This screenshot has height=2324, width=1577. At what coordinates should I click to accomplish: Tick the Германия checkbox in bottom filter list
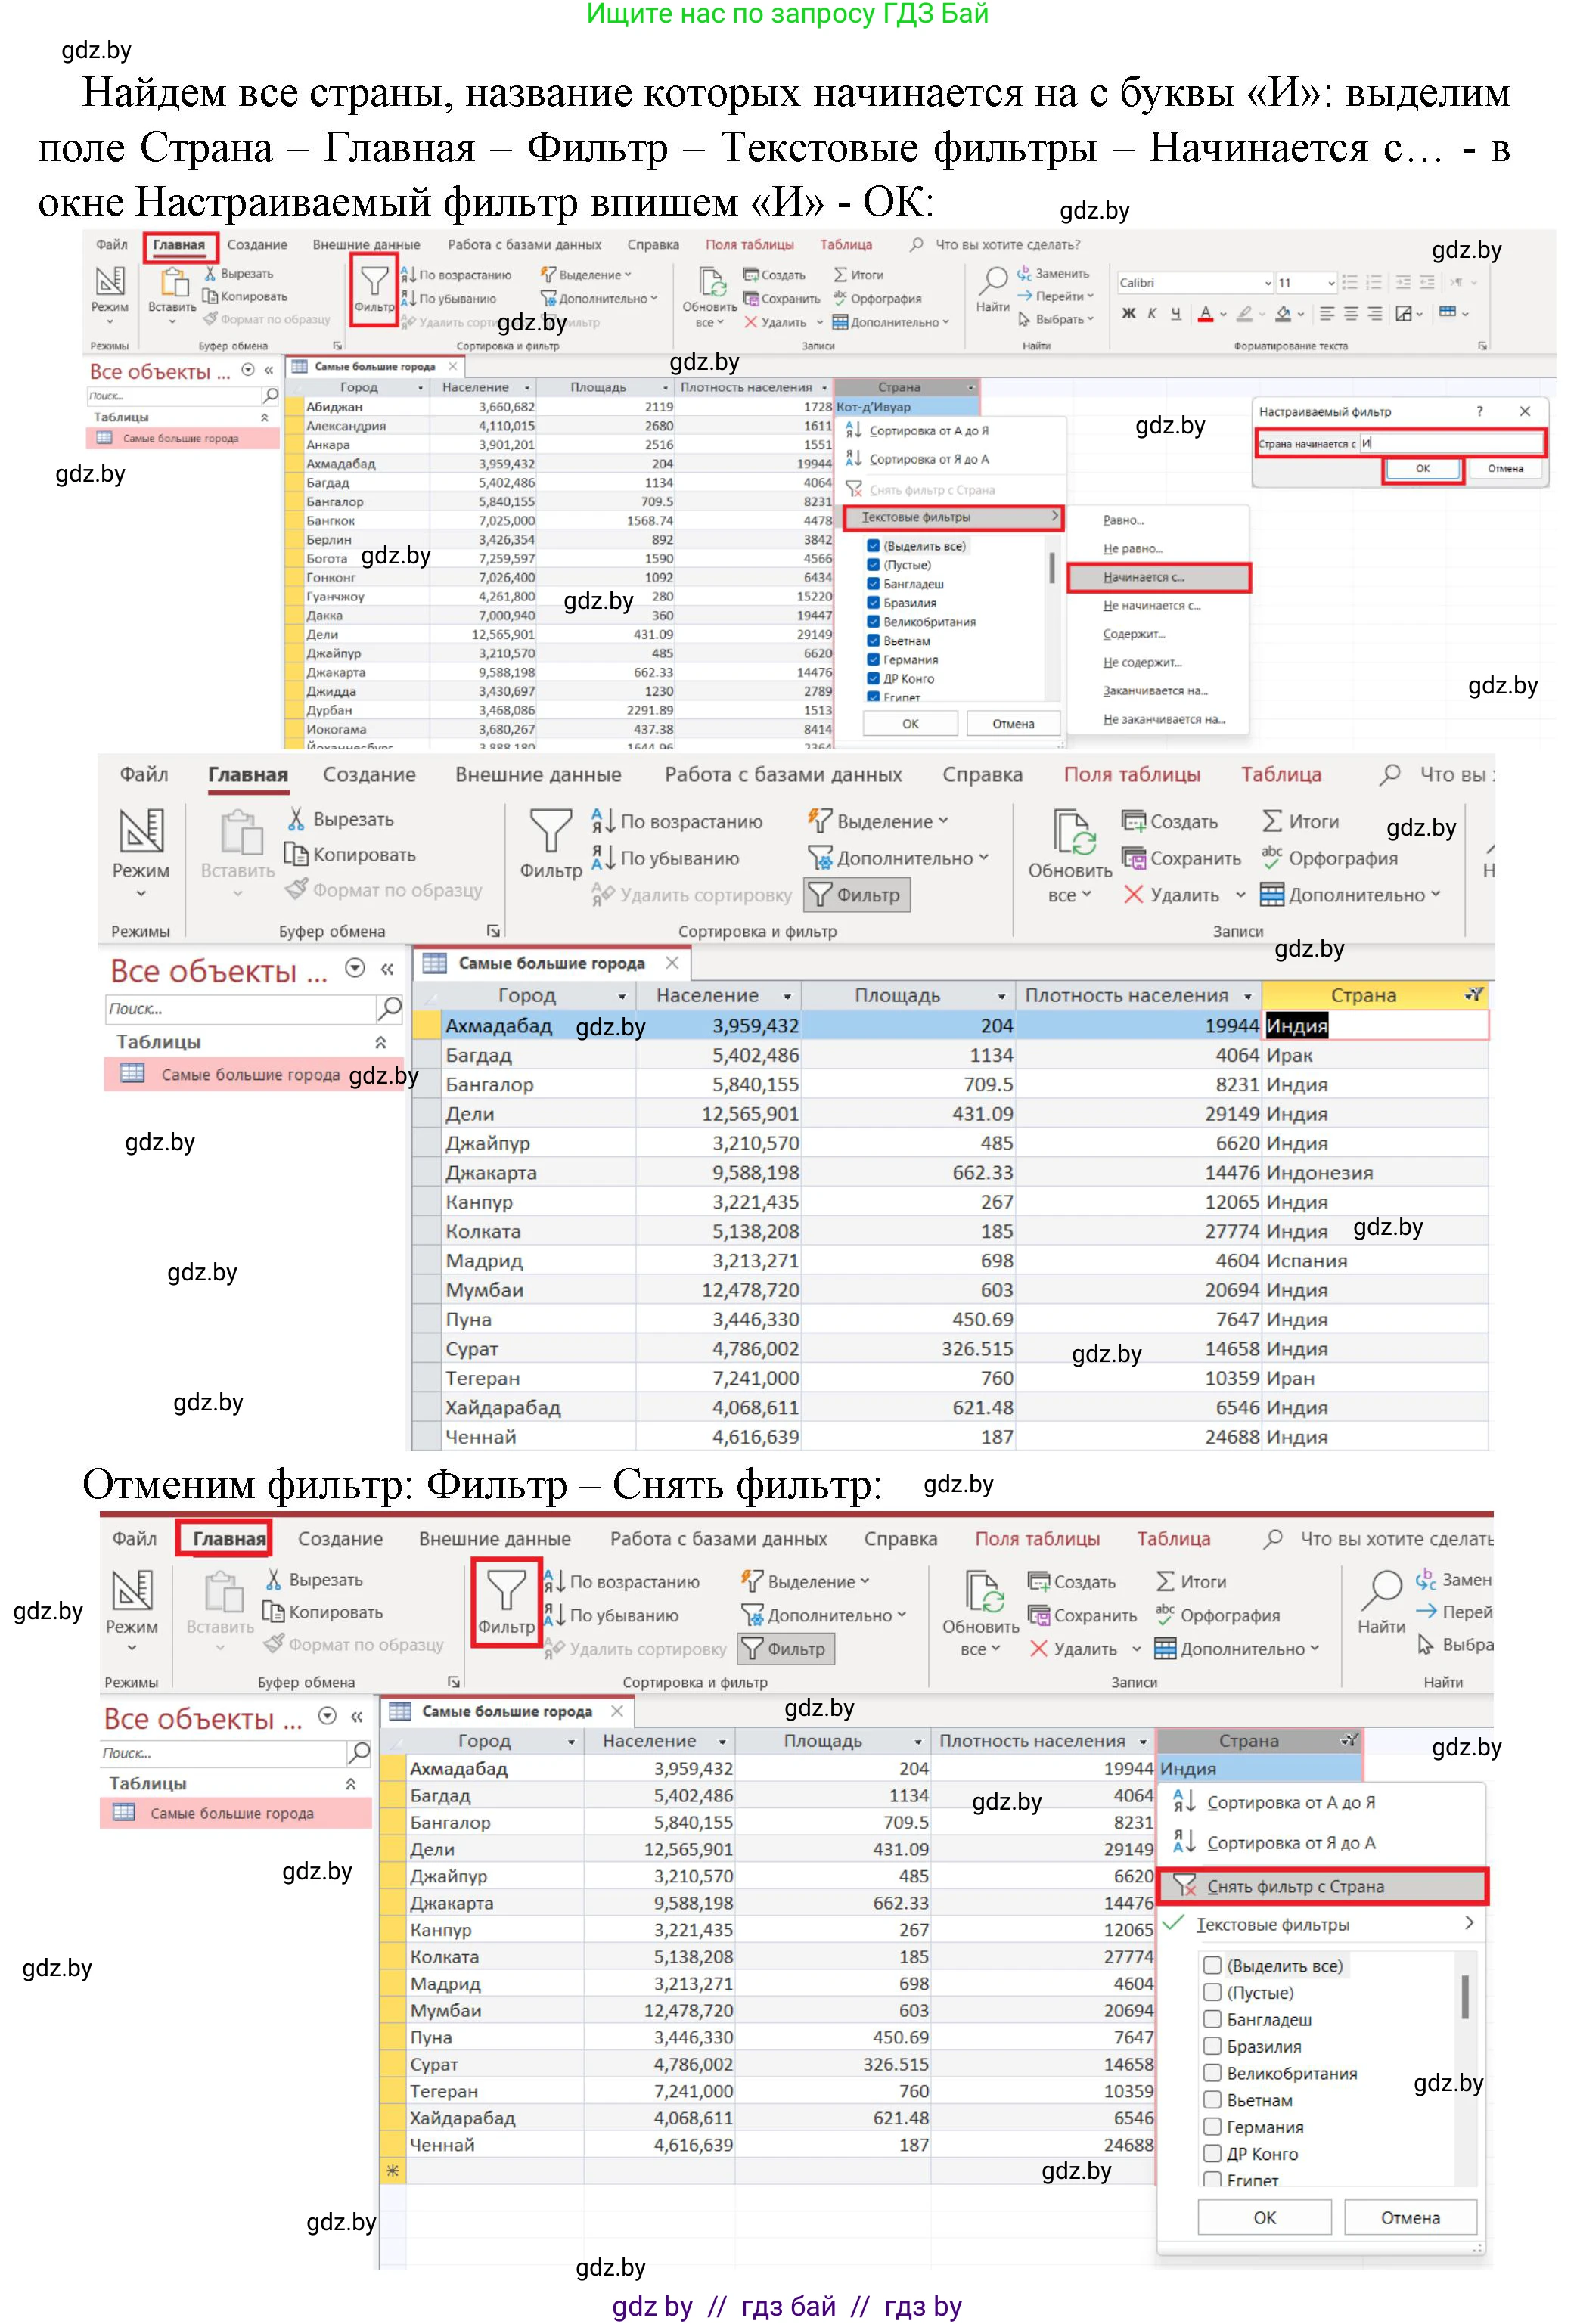[x=1212, y=2126]
